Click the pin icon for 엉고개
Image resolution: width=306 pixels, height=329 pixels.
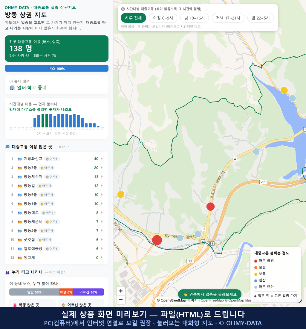pyautogui.click(x=102, y=258)
